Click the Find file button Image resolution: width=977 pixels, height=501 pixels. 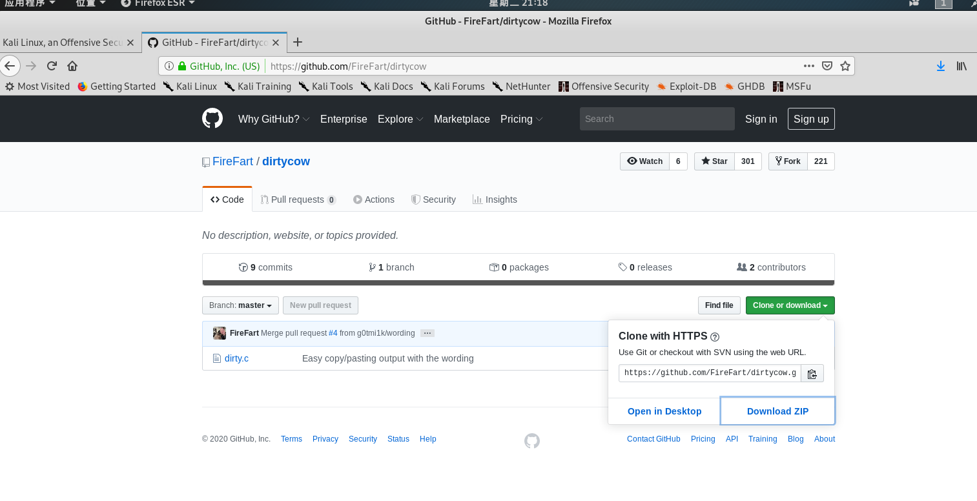coord(719,305)
